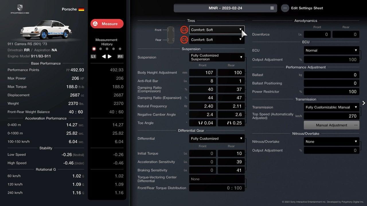Click the Porsche crest logo

pos(20,8)
